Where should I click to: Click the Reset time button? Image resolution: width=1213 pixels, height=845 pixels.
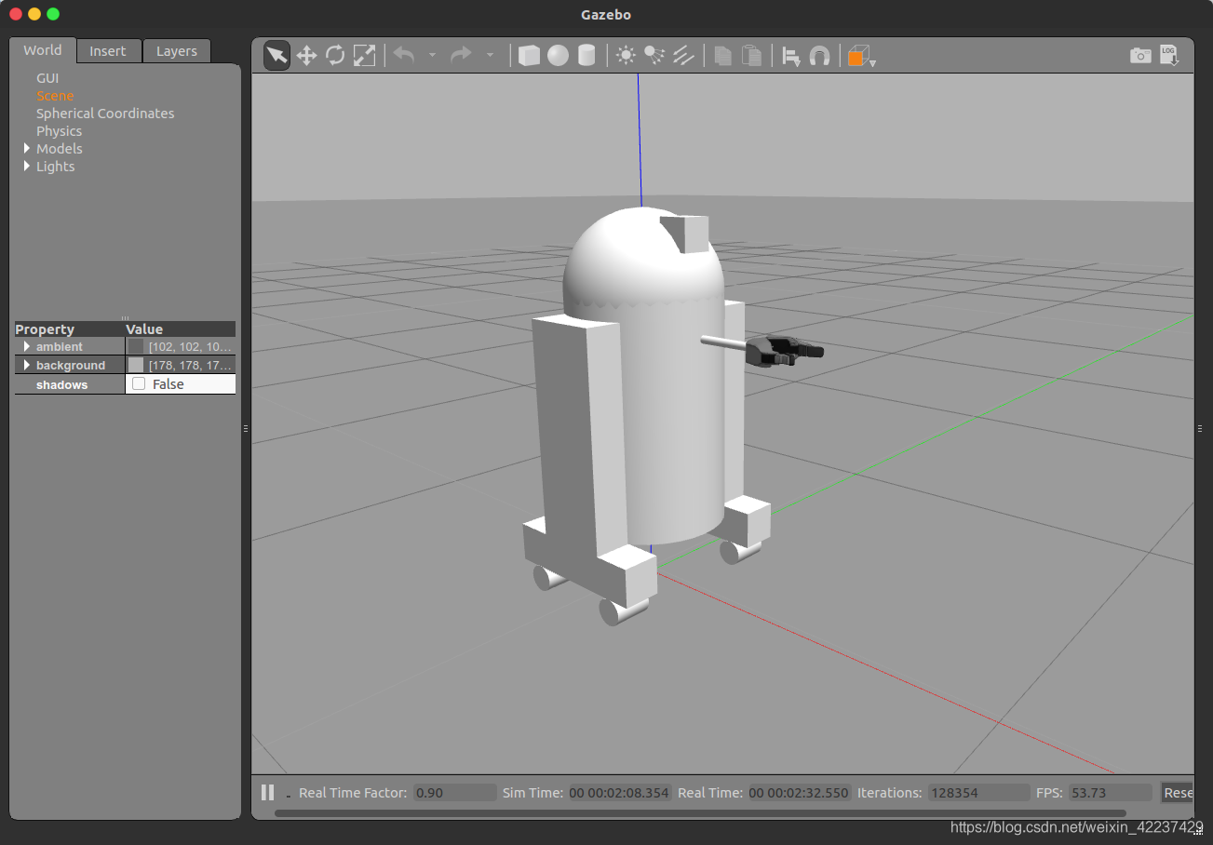pos(1177,793)
